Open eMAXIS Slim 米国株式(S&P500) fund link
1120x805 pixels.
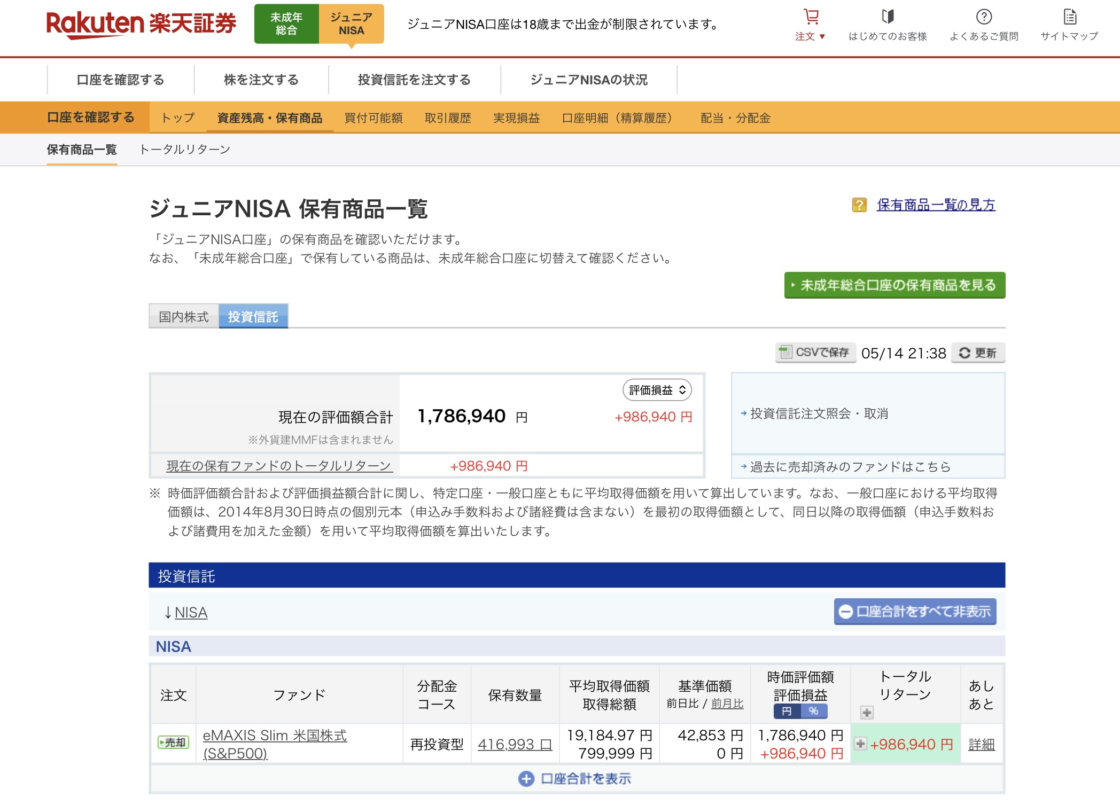click(275, 744)
